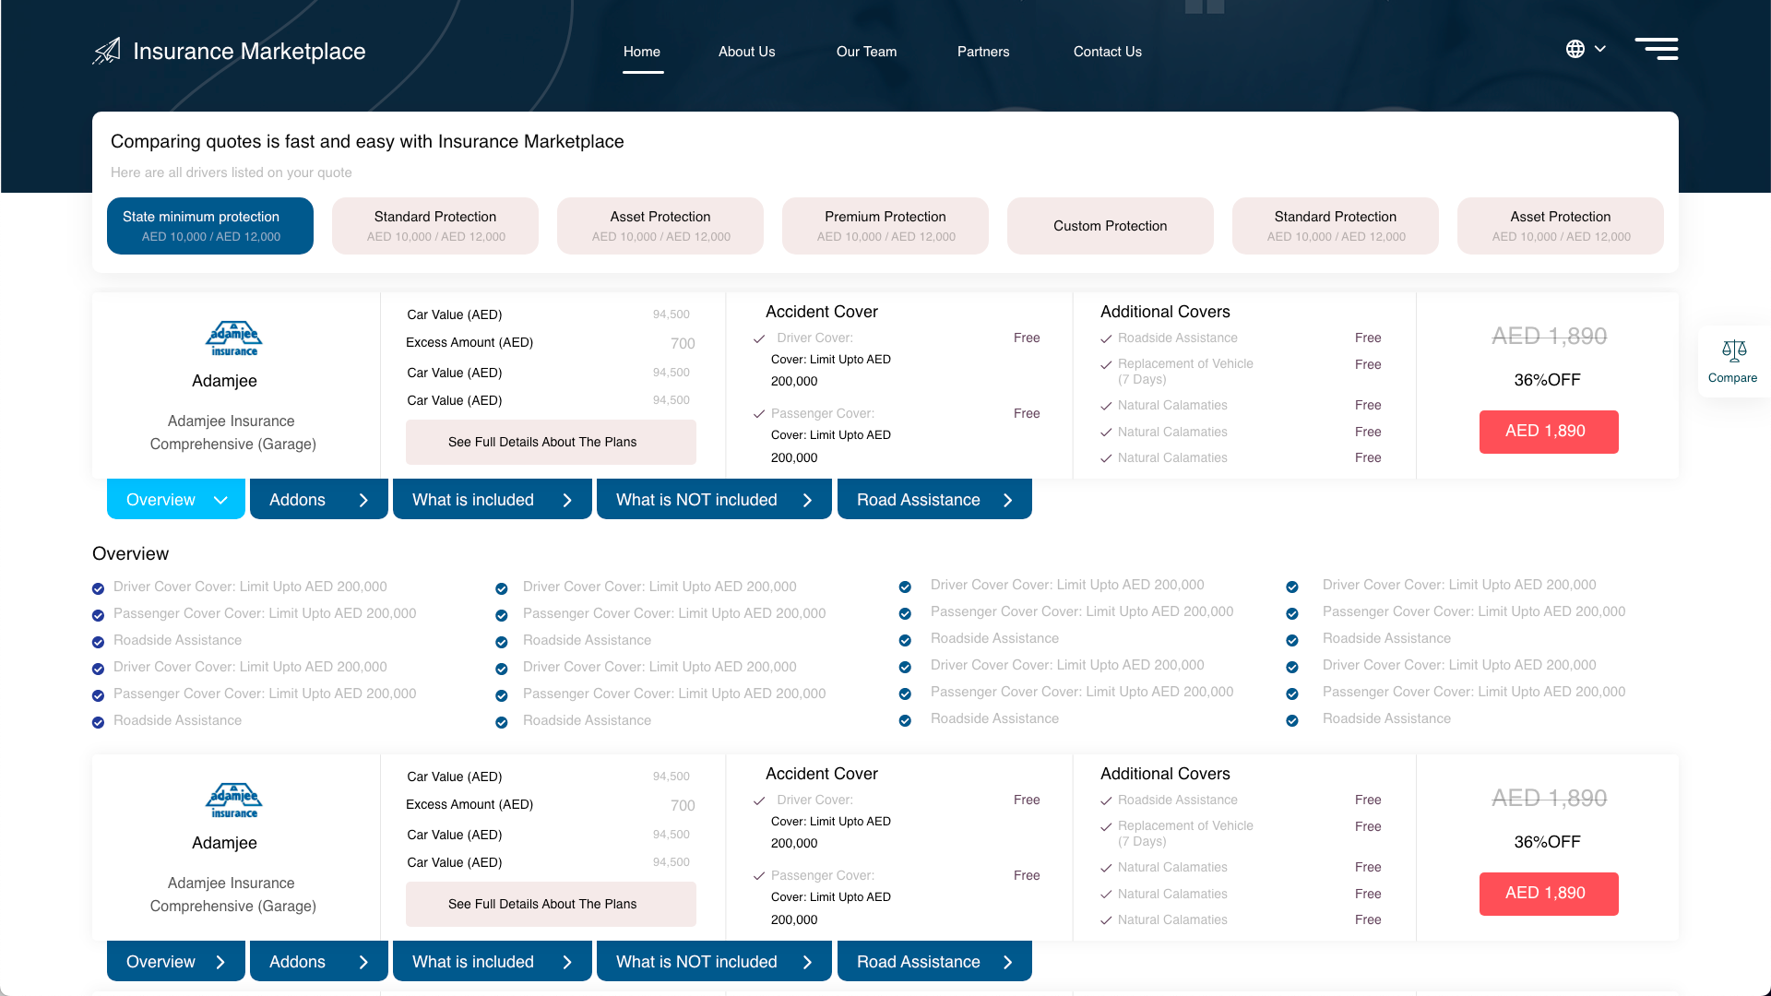Toggle checkmark next to first Passenger Cover

(759, 414)
